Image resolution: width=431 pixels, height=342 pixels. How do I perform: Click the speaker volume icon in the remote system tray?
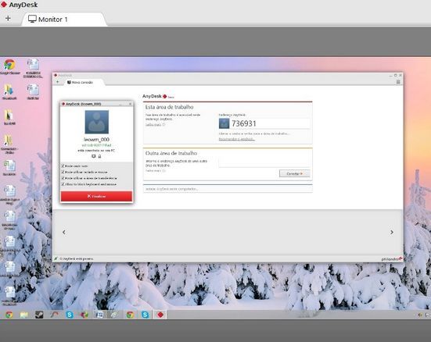pyautogui.click(x=420, y=315)
